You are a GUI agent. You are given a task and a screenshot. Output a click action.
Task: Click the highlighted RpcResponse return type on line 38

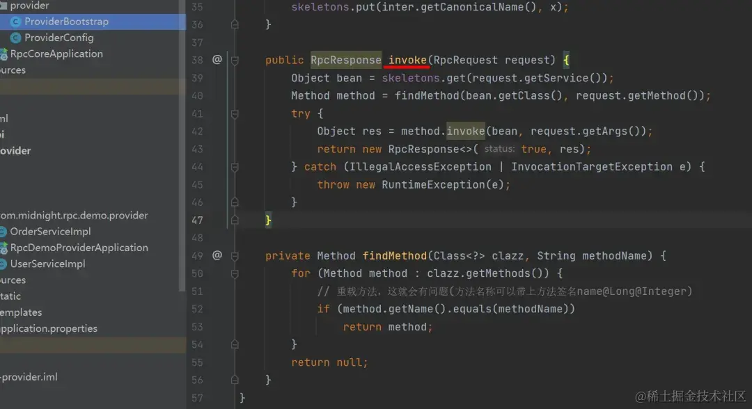(346, 60)
